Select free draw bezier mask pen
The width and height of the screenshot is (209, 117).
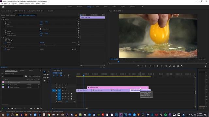point(12,40)
